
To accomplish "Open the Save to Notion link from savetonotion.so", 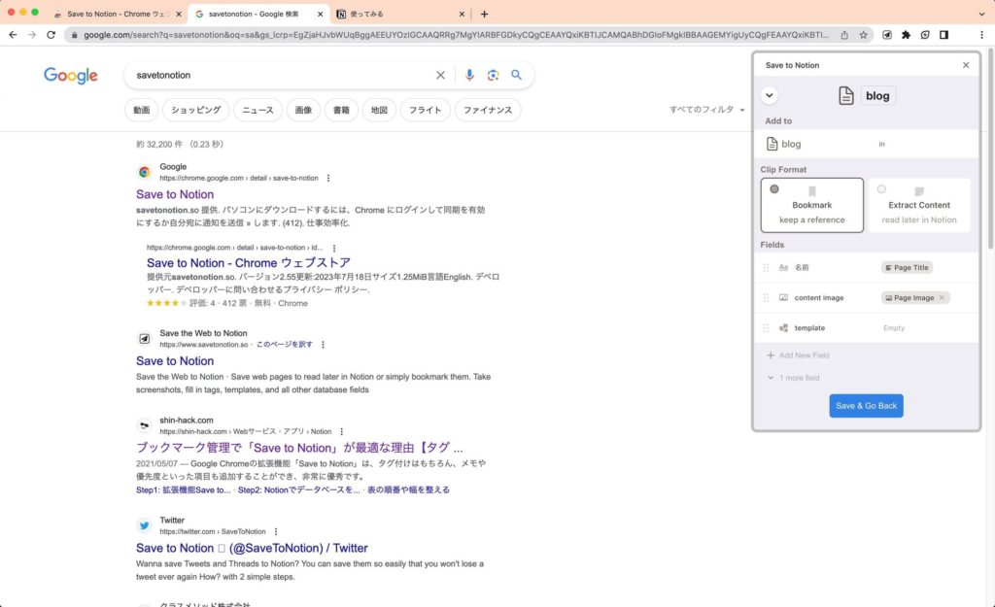I will tap(175, 361).
